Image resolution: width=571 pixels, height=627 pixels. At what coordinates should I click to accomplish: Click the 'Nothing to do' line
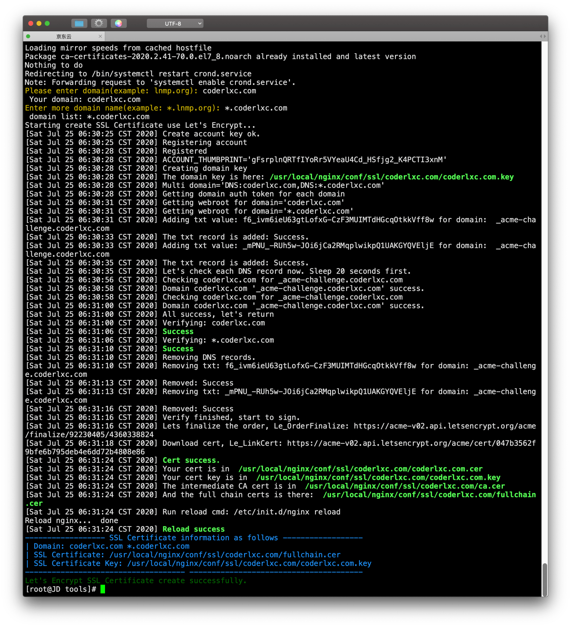pos(54,65)
